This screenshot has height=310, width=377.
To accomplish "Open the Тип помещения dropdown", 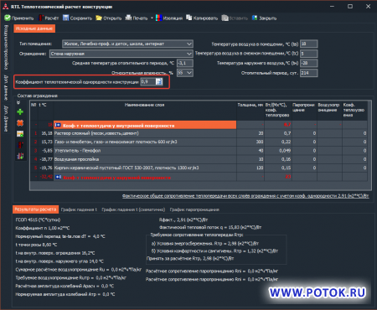I will point(127,44).
